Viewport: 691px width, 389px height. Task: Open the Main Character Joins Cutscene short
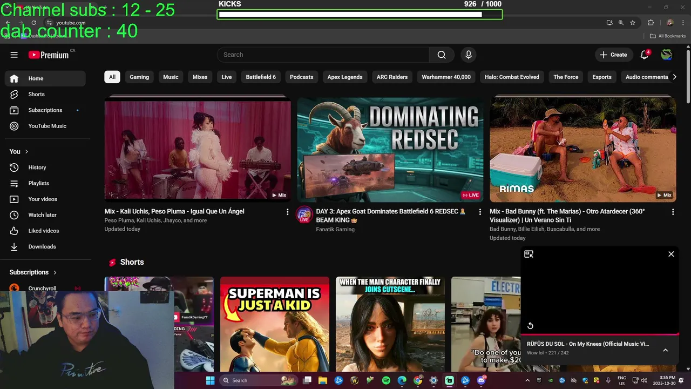pos(390,324)
